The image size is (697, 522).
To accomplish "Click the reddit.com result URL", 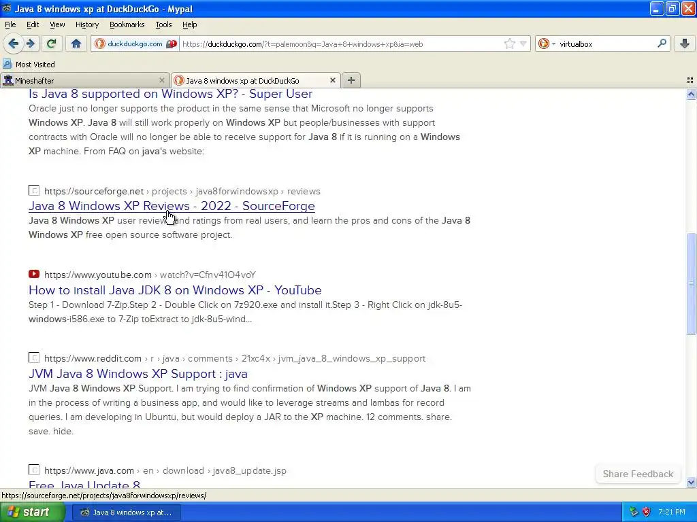I will coord(235,358).
